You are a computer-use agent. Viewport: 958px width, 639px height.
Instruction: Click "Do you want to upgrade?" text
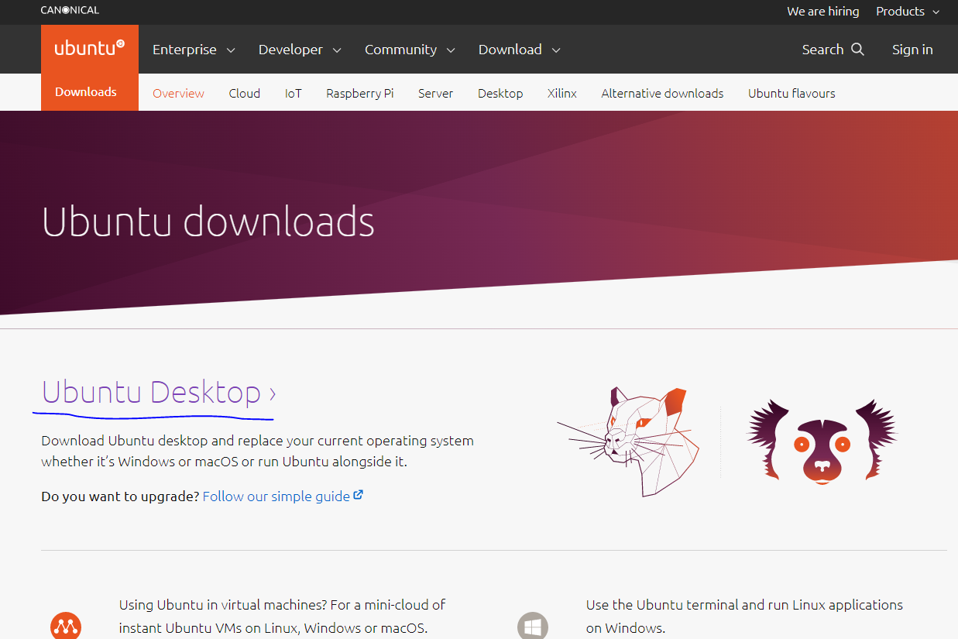click(x=120, y=496)
